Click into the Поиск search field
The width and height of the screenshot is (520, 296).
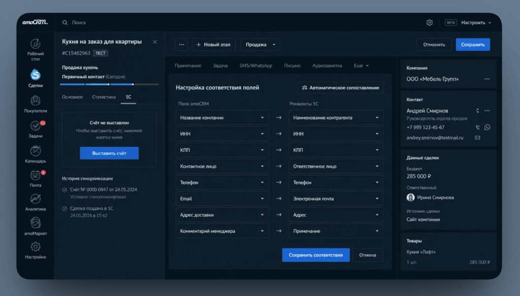pyautogui.click(x=79, y=22)
